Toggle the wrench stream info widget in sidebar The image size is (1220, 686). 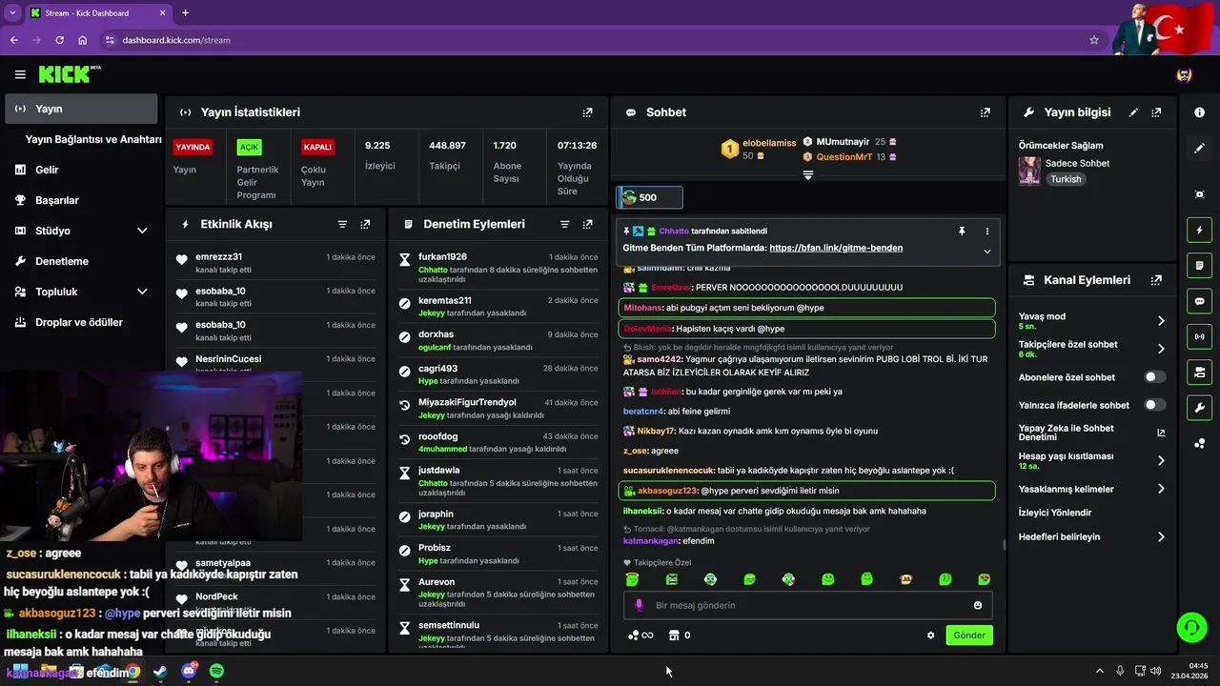(1199, 407)
